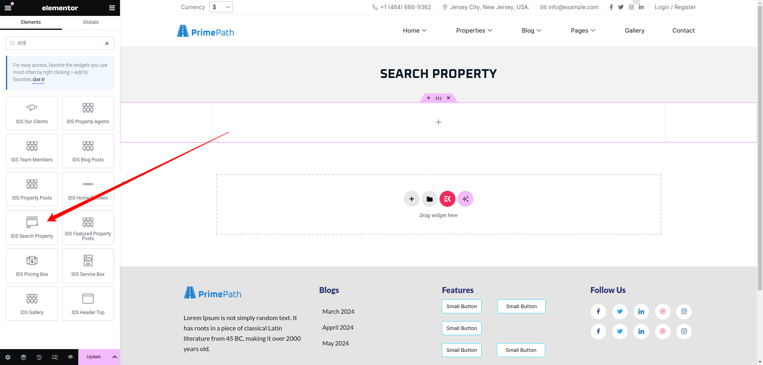Screen dimensions: 763x365
Task: Open the Elementor page settings gear
Action: 8,357
